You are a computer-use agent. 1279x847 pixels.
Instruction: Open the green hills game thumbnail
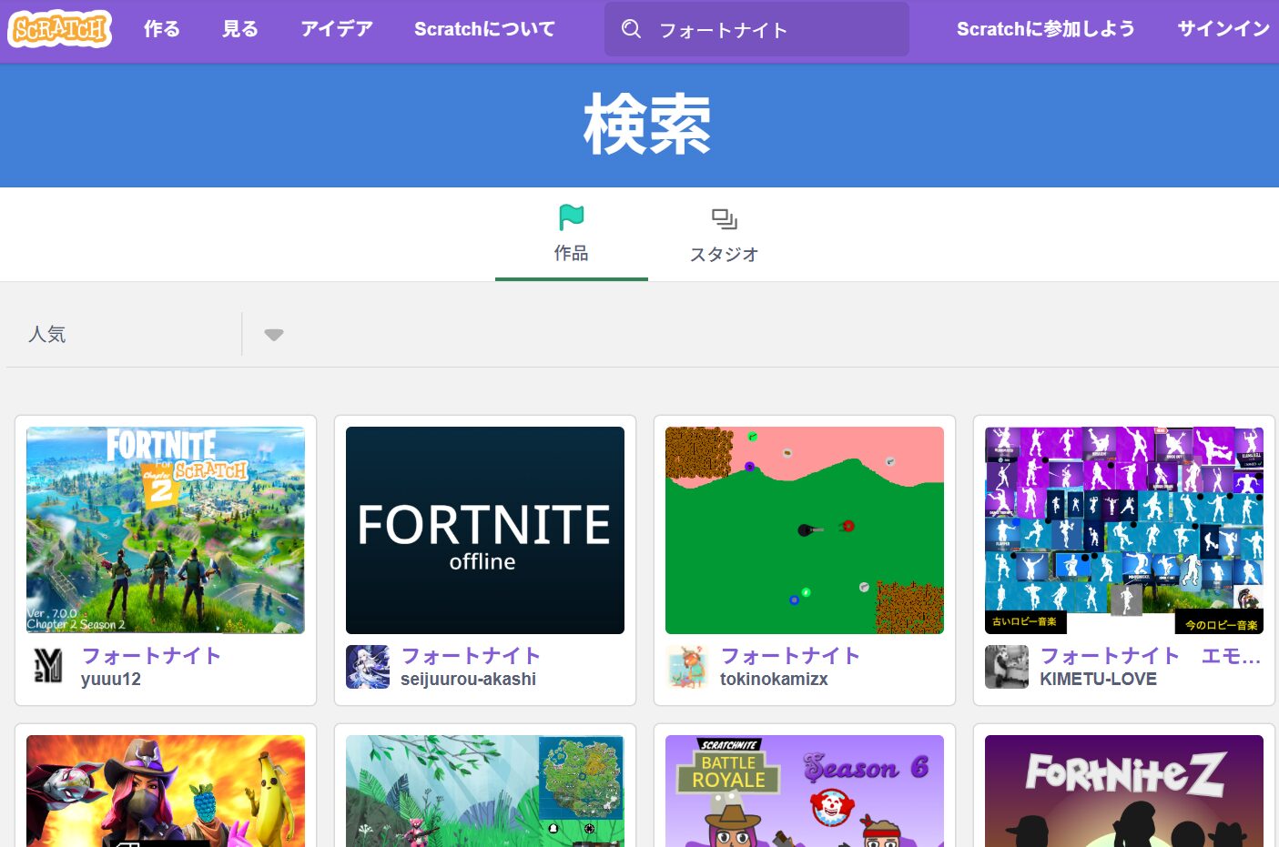tap(805, 530)
